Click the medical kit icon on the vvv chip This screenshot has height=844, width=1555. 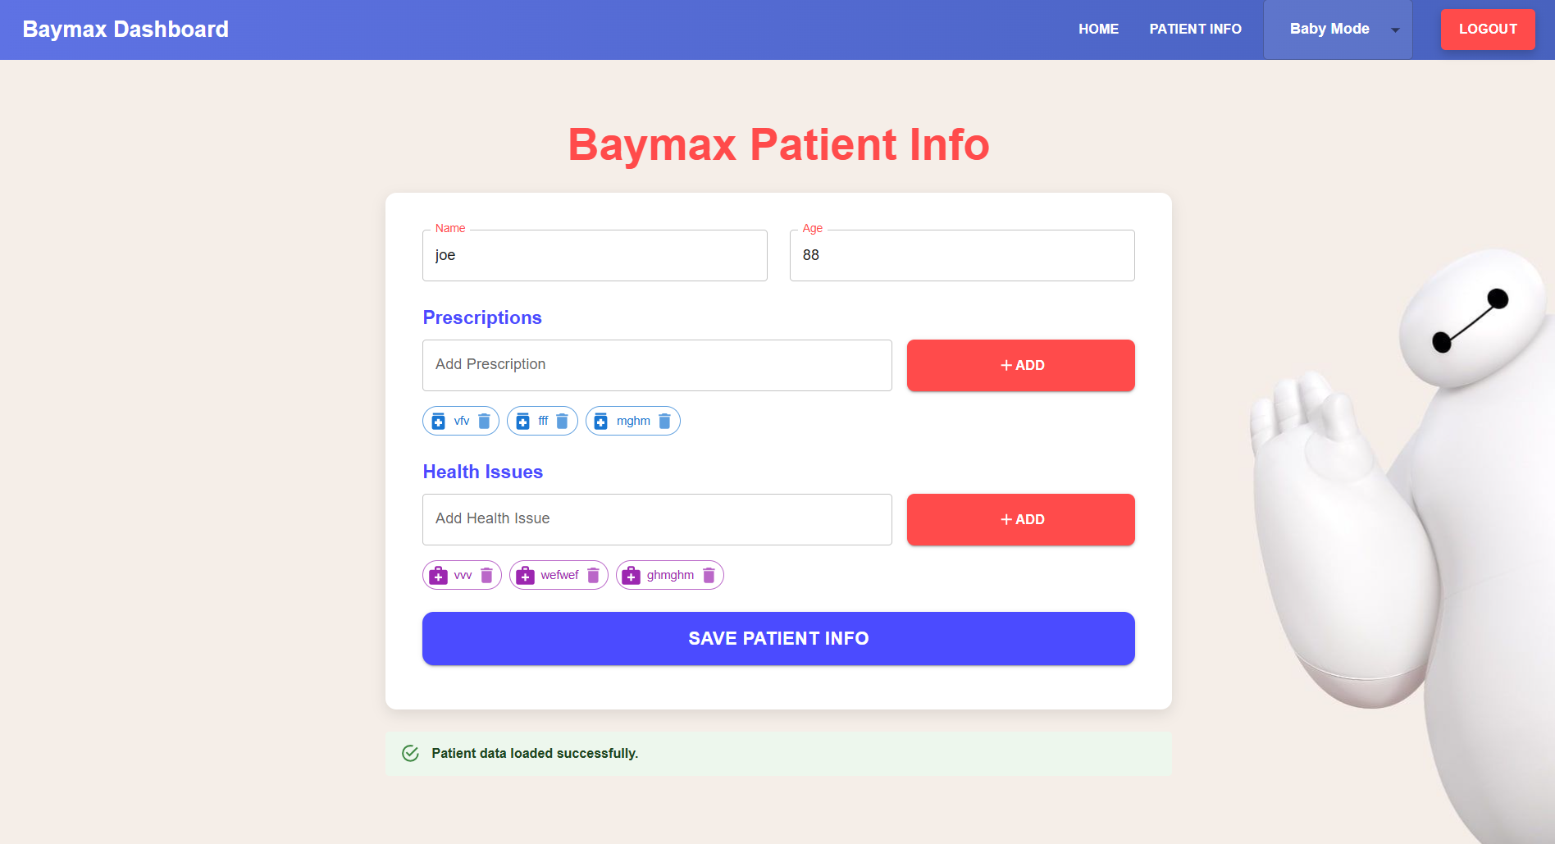coord(439,575)
